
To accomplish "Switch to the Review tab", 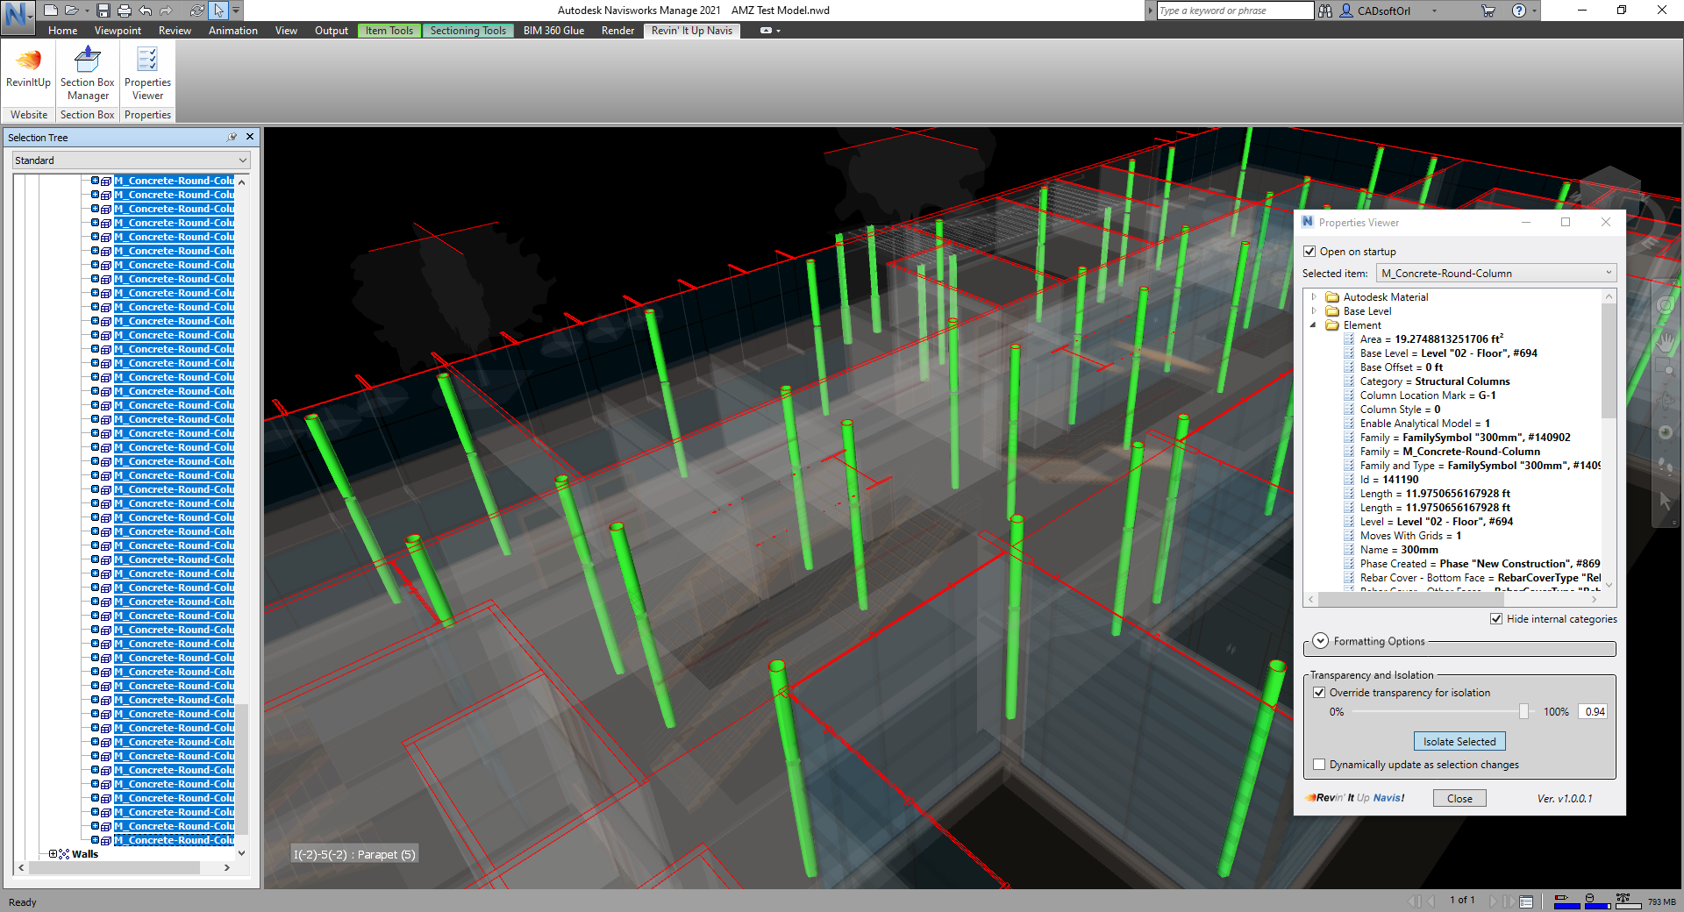I will coord(175,31).
